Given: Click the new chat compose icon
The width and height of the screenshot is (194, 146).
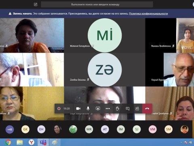Looking at the screenshot, I should (x=36, y=4).
